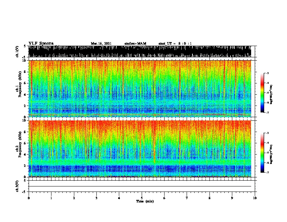Click the 5 tick label on the Time axis
Image resolution: width=287 pixels, height=222 pixels.
click(x=142, y=198)
